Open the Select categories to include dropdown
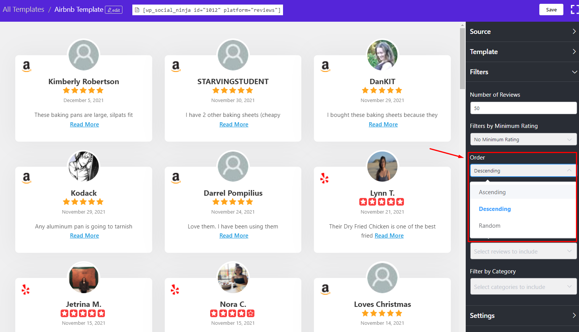The image size is (579, 332). point(523,287)
